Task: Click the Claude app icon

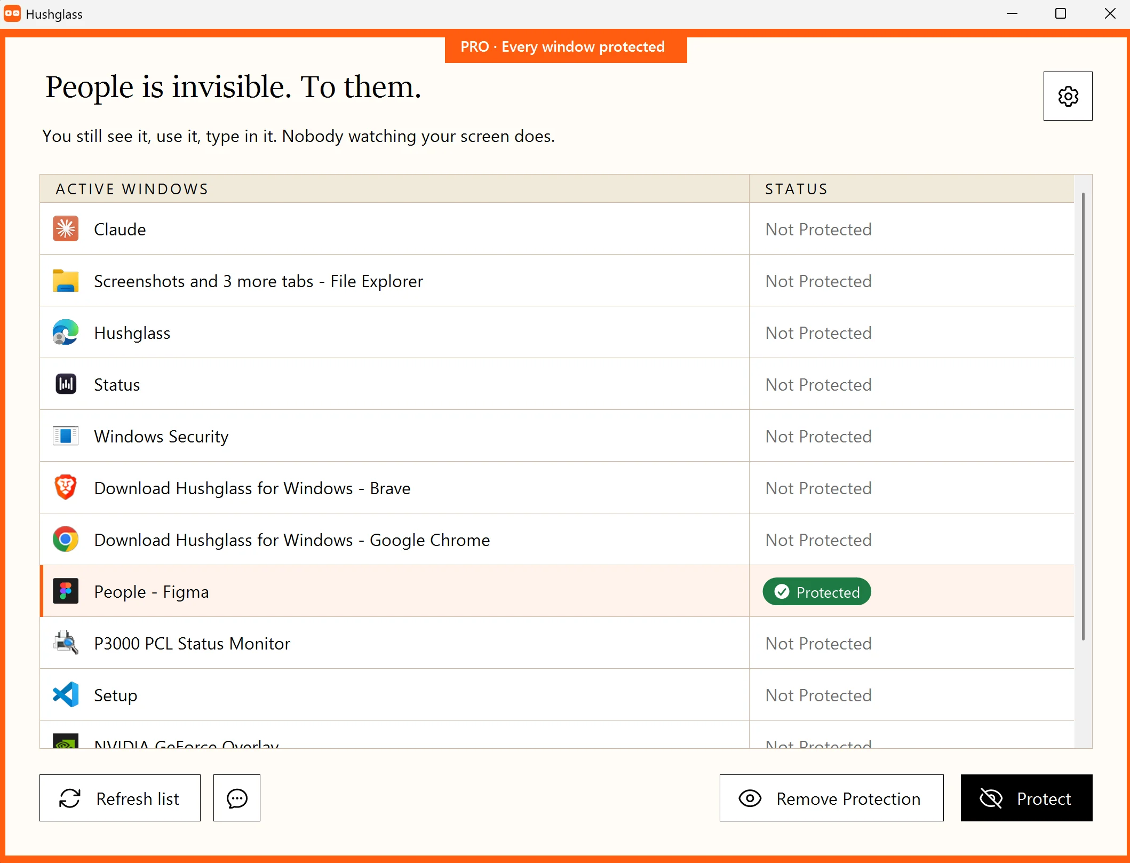Action: point(66,229)
